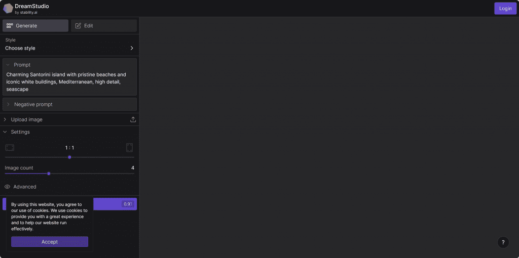This screenshot has width=519, height=258.
Task: Click the upload image icon
Action: [x=133, y=120]
